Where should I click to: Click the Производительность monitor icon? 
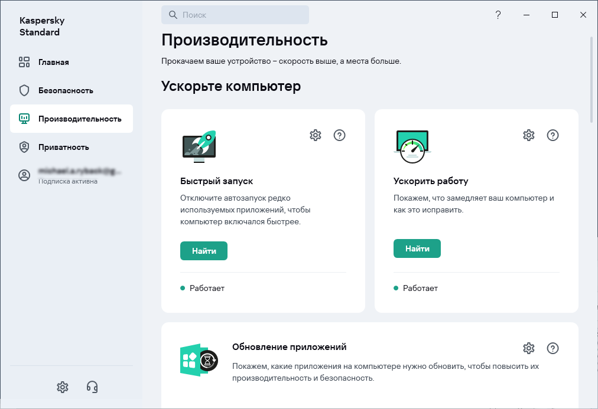[24, 119]
